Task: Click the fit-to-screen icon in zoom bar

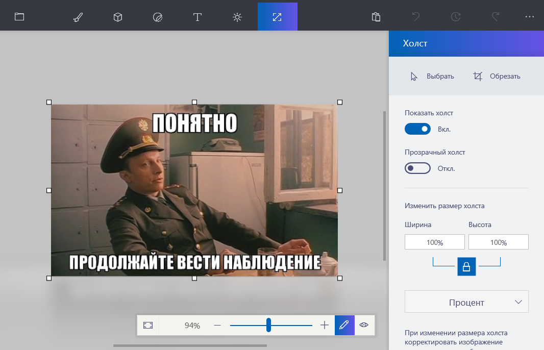Action: coord(148,326)
